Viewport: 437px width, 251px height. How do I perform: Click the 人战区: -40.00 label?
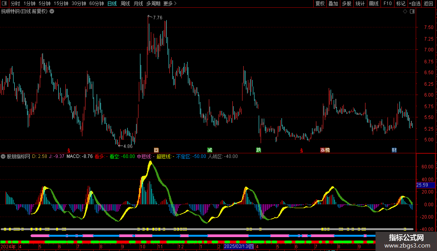pos(223,156)
